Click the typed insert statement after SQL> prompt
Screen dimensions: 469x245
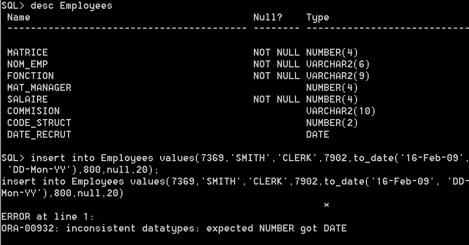coord(235,164)
